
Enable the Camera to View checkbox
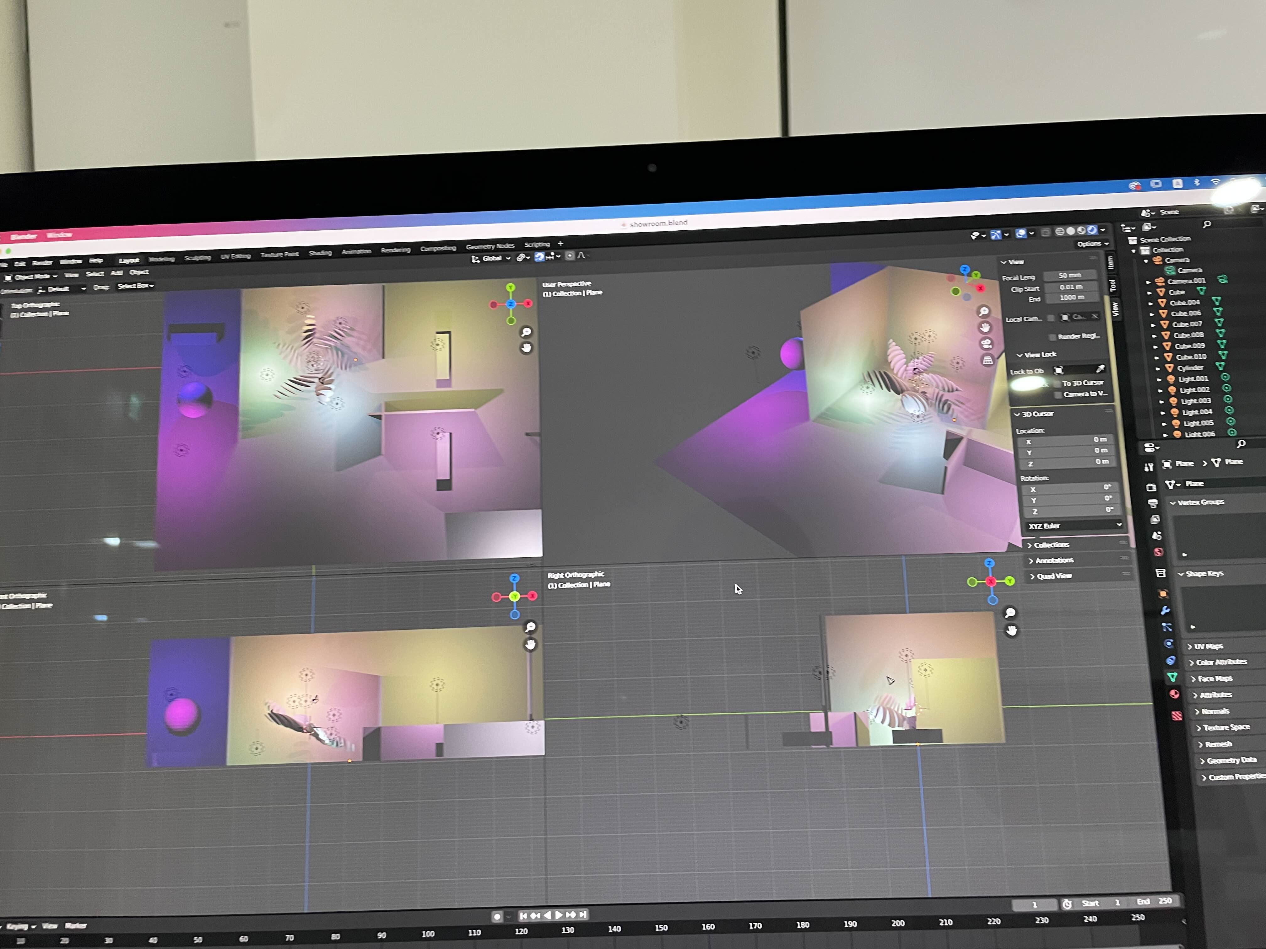[1058, 395]
